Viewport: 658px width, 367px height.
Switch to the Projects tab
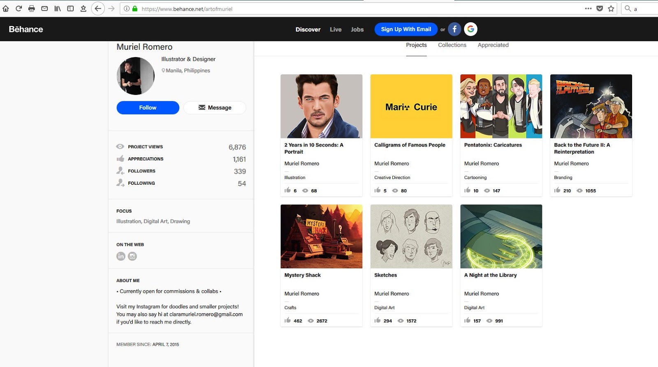coord(416,45)
